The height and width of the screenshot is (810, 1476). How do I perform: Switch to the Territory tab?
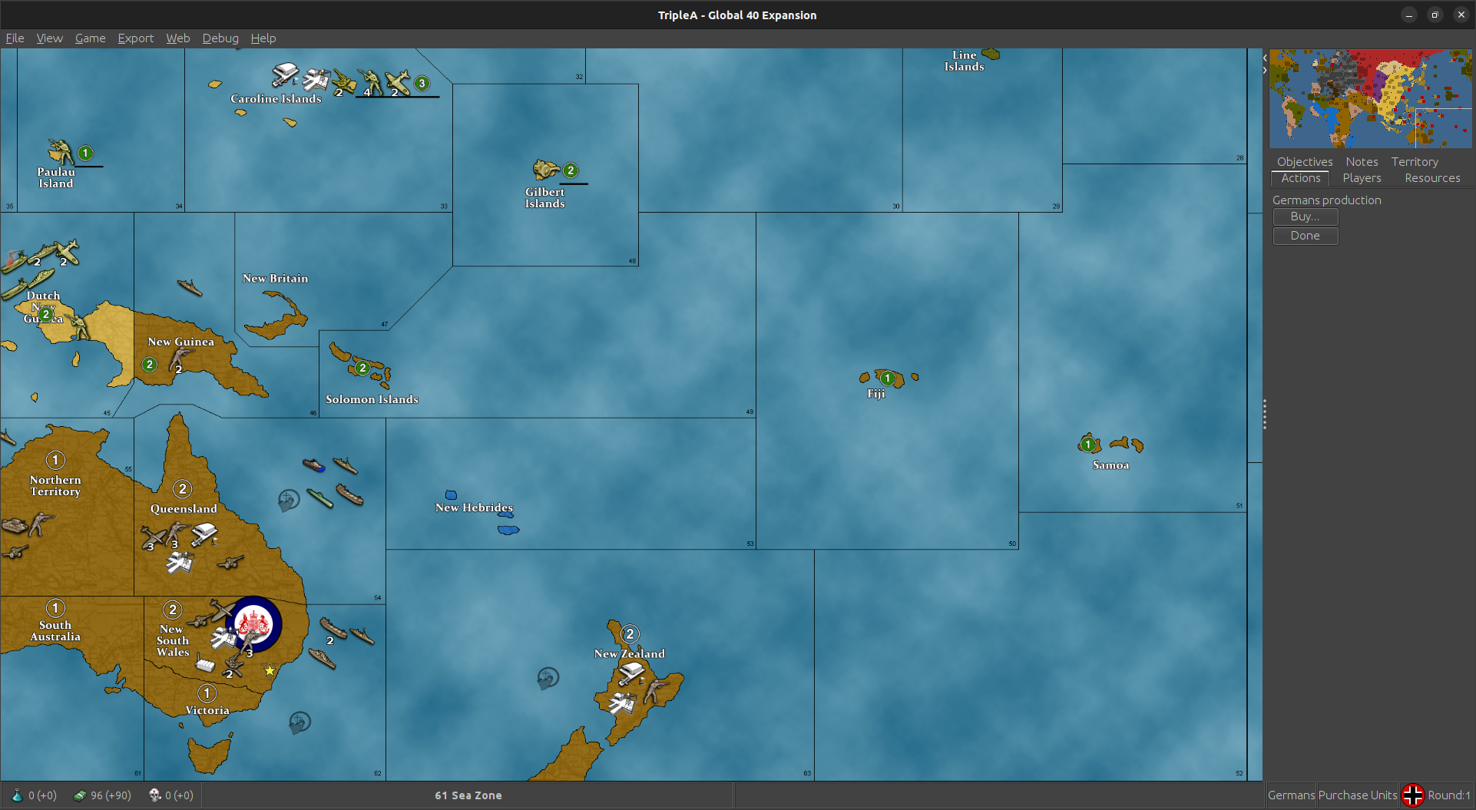[1415, 161]
